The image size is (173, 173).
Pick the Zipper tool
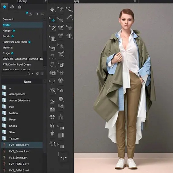click(61, 117)
